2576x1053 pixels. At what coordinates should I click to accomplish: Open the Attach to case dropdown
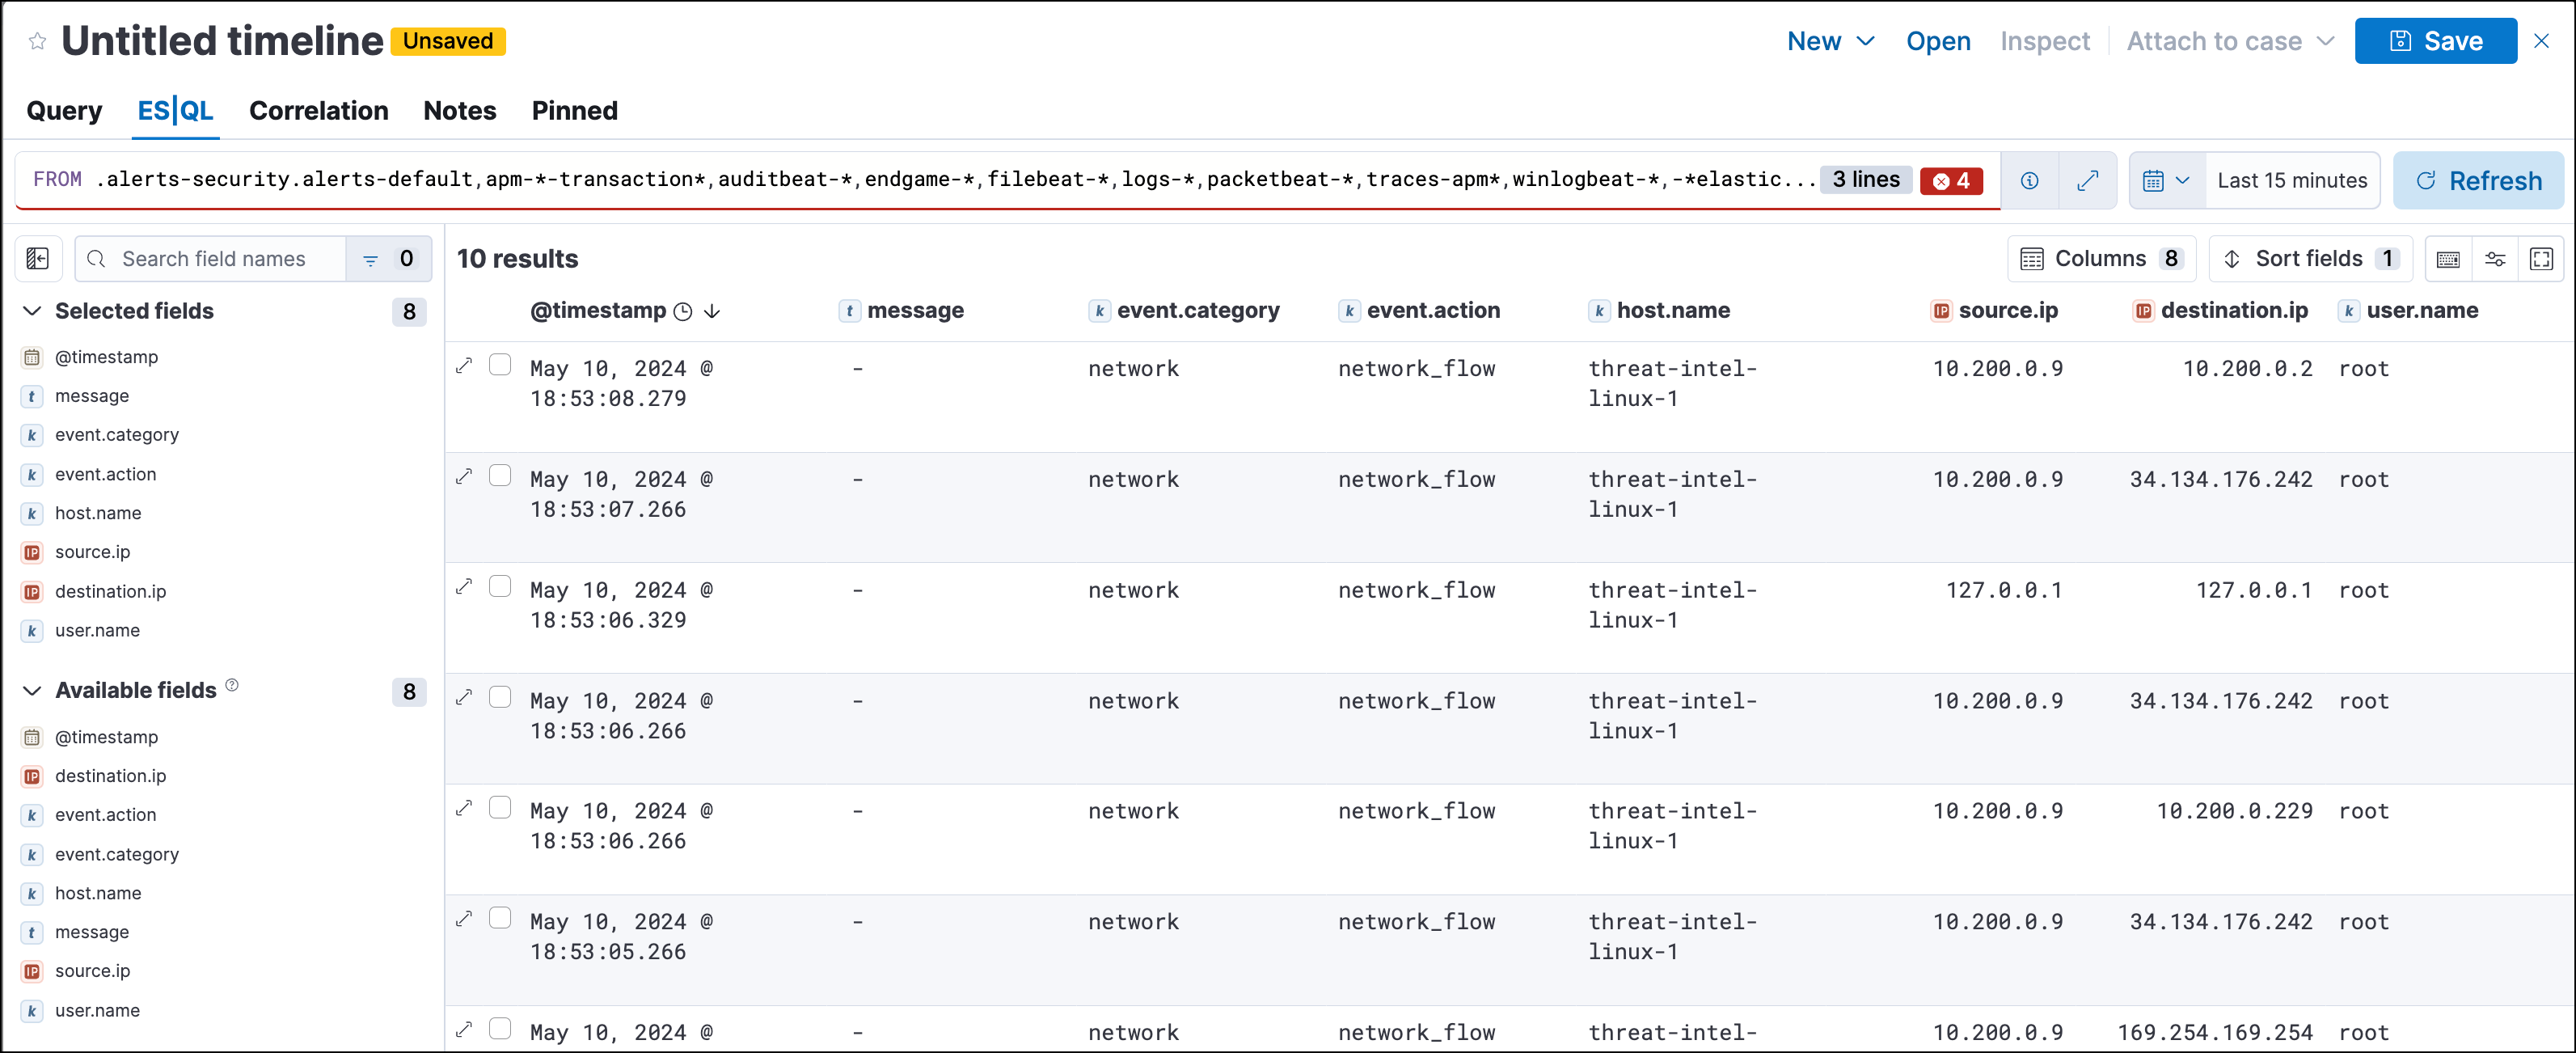pos(2228,41)
